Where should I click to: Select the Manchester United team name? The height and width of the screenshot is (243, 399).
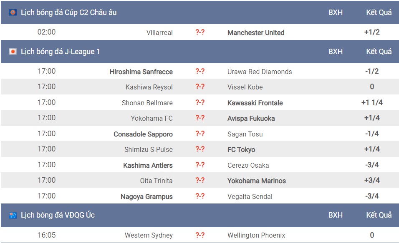pyautogui.click(x=256, y=32)
